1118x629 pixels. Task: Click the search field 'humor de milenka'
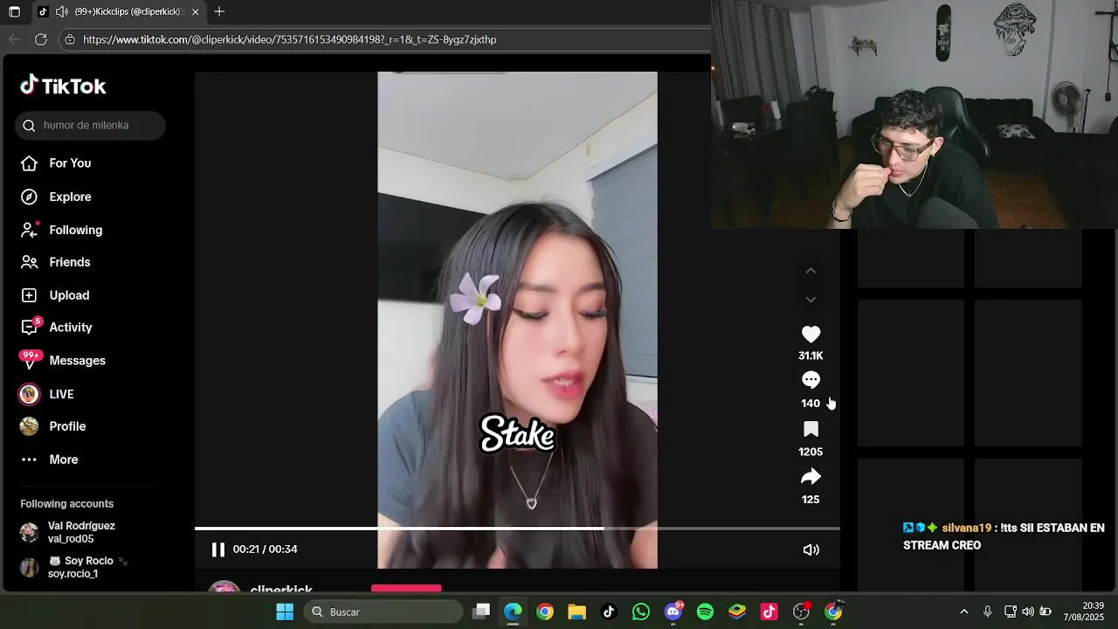click(90, 125)
